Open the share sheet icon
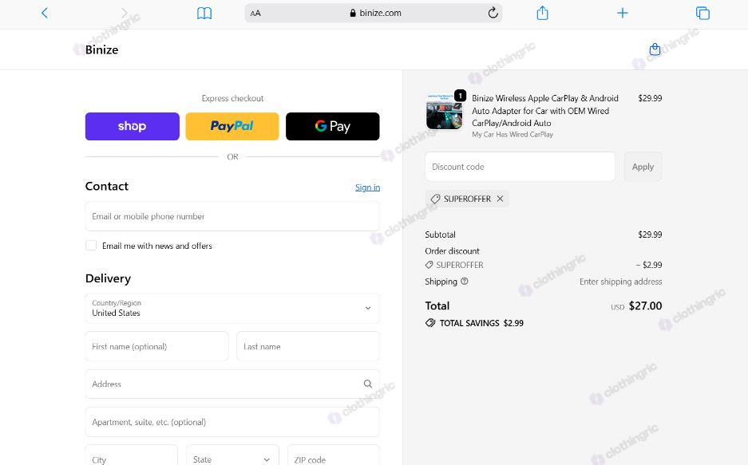Image resolution: width=748 pixels, height=465 pixels. [x=542, y=13]
